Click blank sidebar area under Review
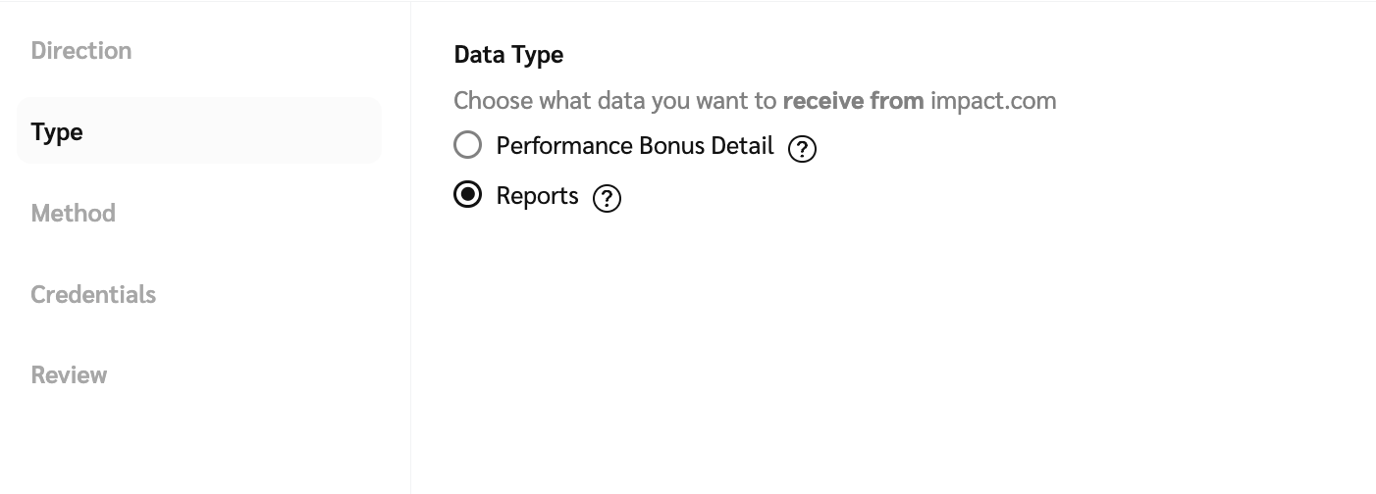 pos(196,441)
